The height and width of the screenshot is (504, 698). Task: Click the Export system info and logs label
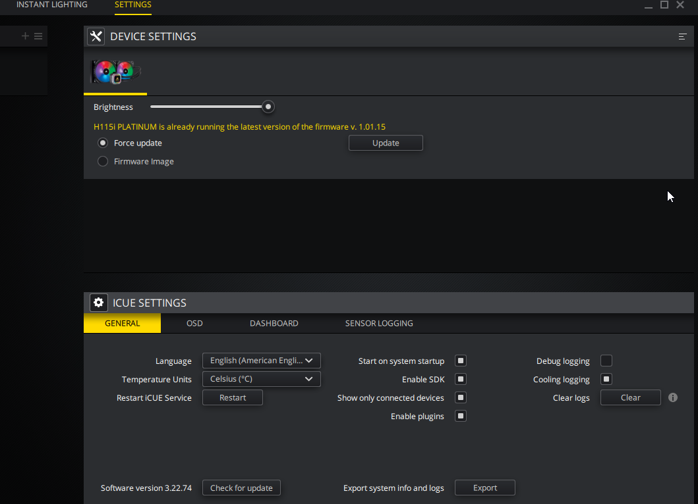(393, 488)
